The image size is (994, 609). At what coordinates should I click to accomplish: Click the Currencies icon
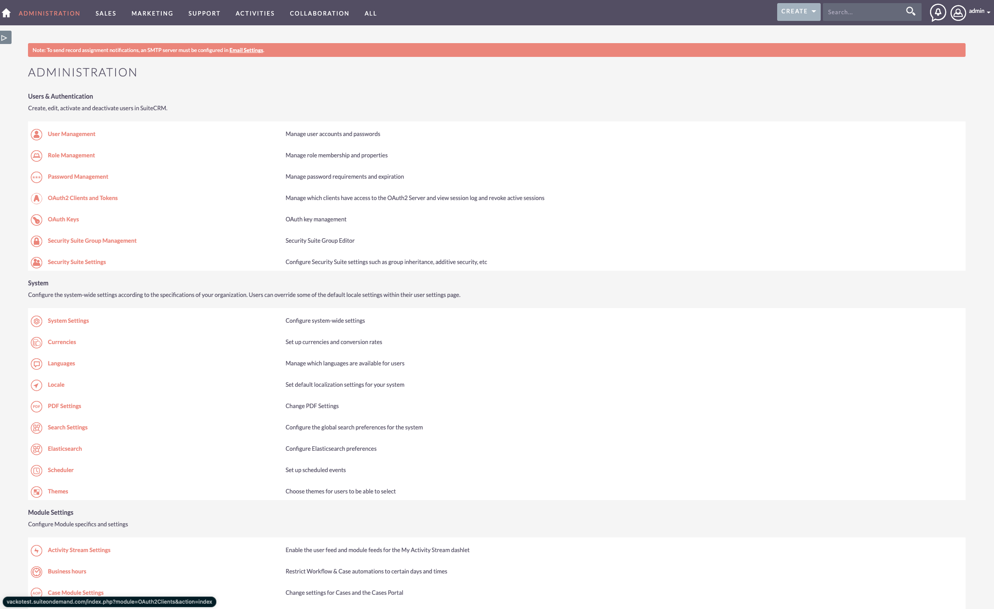[x=36, y=342]
